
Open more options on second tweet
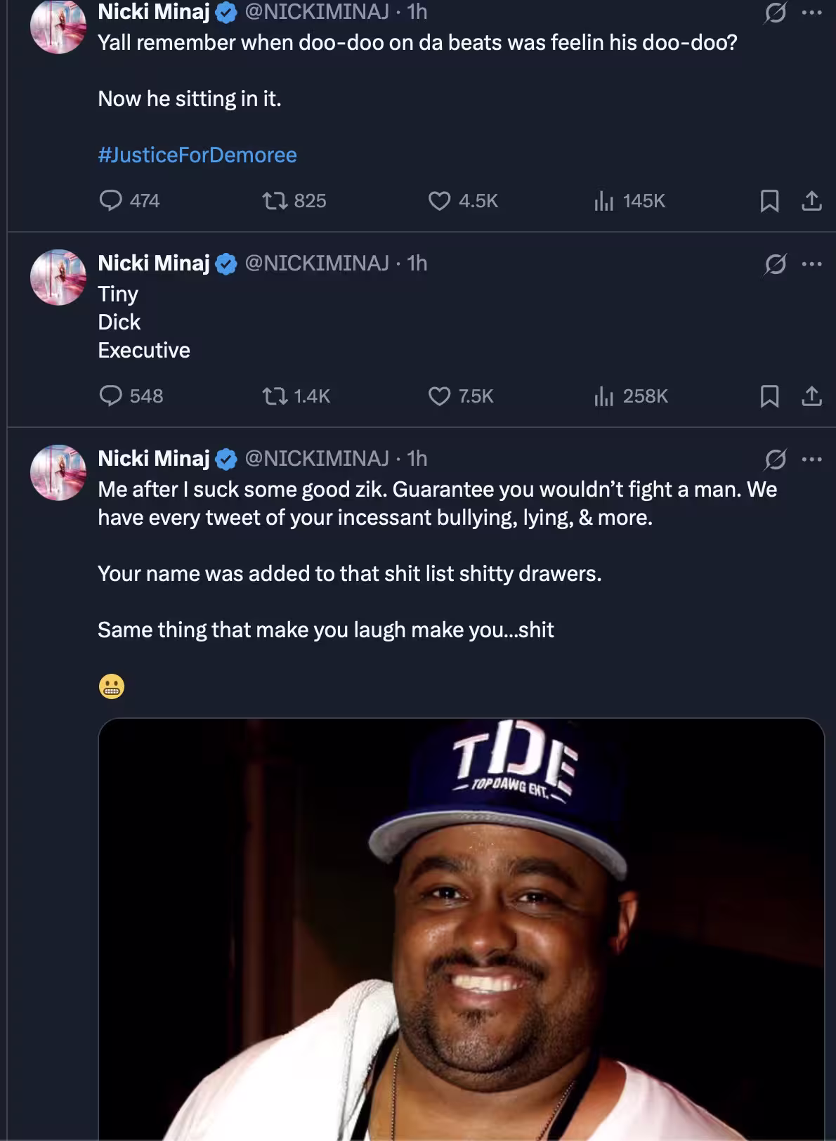pyautogui.click(x=811, y=264)
